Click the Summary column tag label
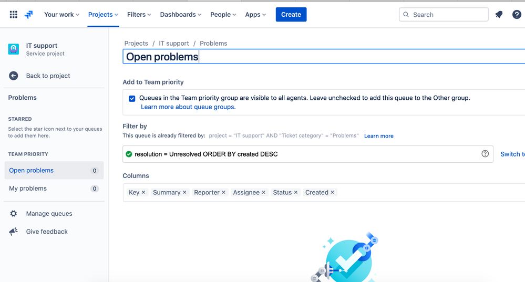525x282 pixels. pyautogui.click(x=167, y=192)
